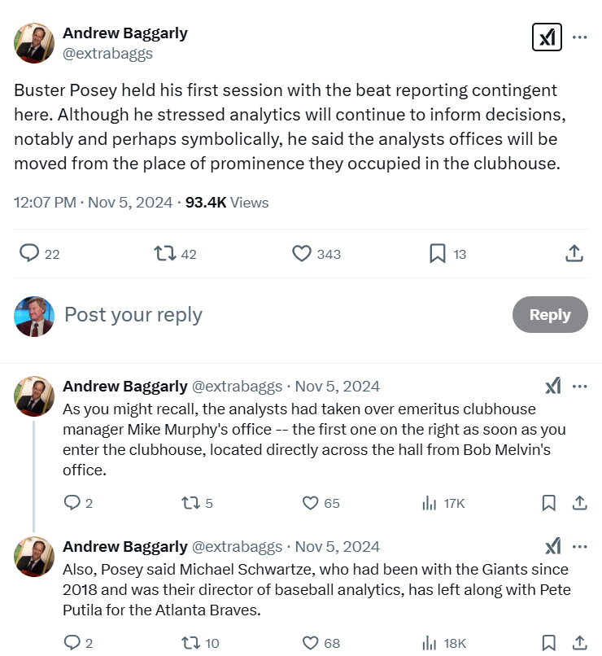602x656 pixels.
Task: Click the Grok icon on main post
Action: click(547, 37)
